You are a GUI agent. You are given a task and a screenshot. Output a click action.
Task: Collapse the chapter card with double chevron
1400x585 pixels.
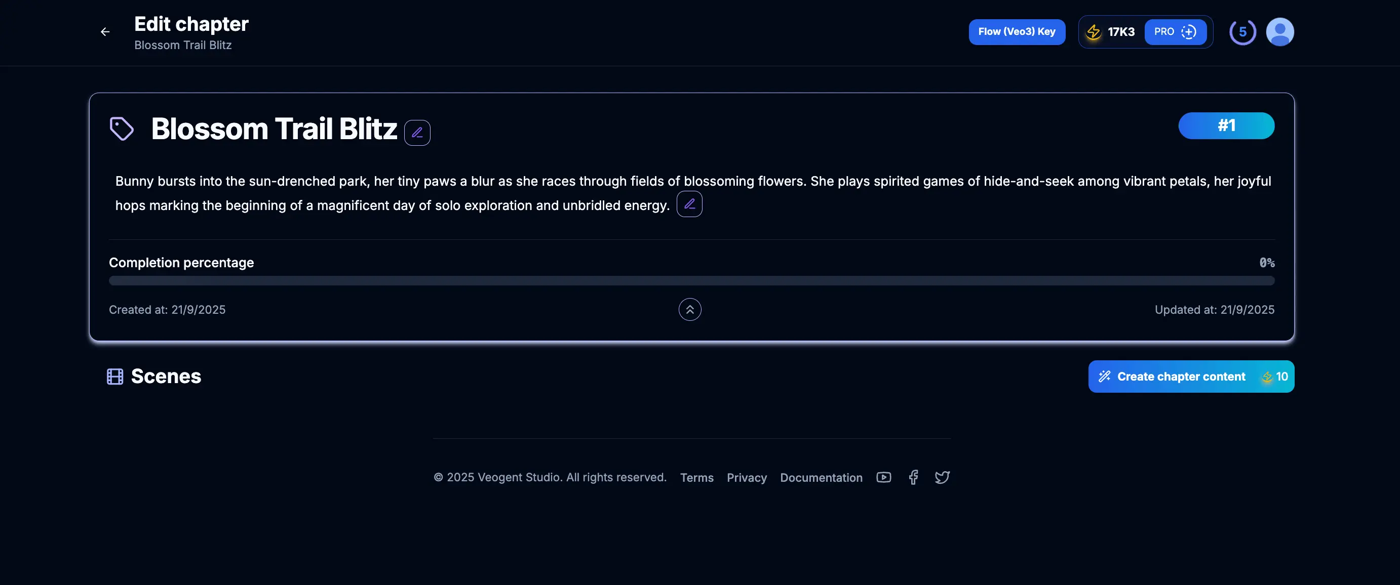690,310
